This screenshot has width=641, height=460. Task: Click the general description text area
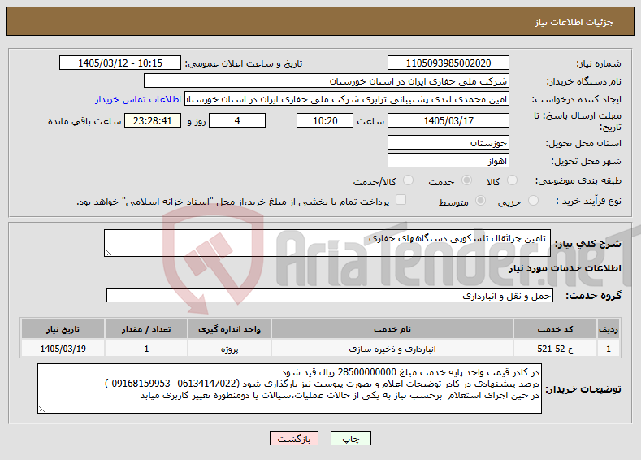[327, 243]
